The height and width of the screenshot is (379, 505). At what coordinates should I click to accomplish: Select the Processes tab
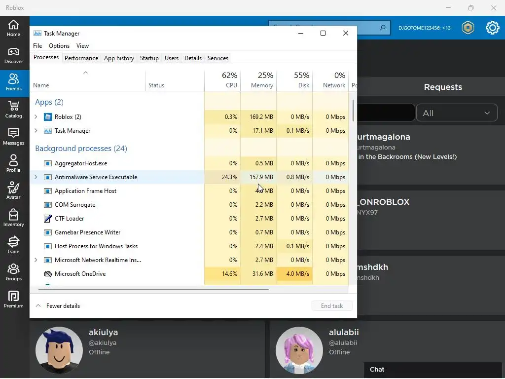click(46, 57)
